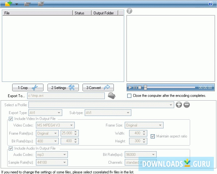
Task: Decrease the Width value
Action: coord(144,134)
